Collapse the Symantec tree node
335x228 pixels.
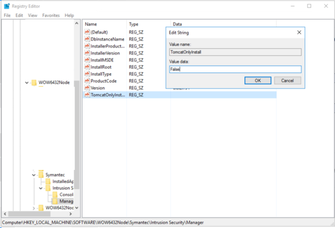pyautogui.click(x=34, y=175)
